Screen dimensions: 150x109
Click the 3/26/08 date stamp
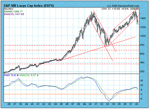(x=135, y=9)
